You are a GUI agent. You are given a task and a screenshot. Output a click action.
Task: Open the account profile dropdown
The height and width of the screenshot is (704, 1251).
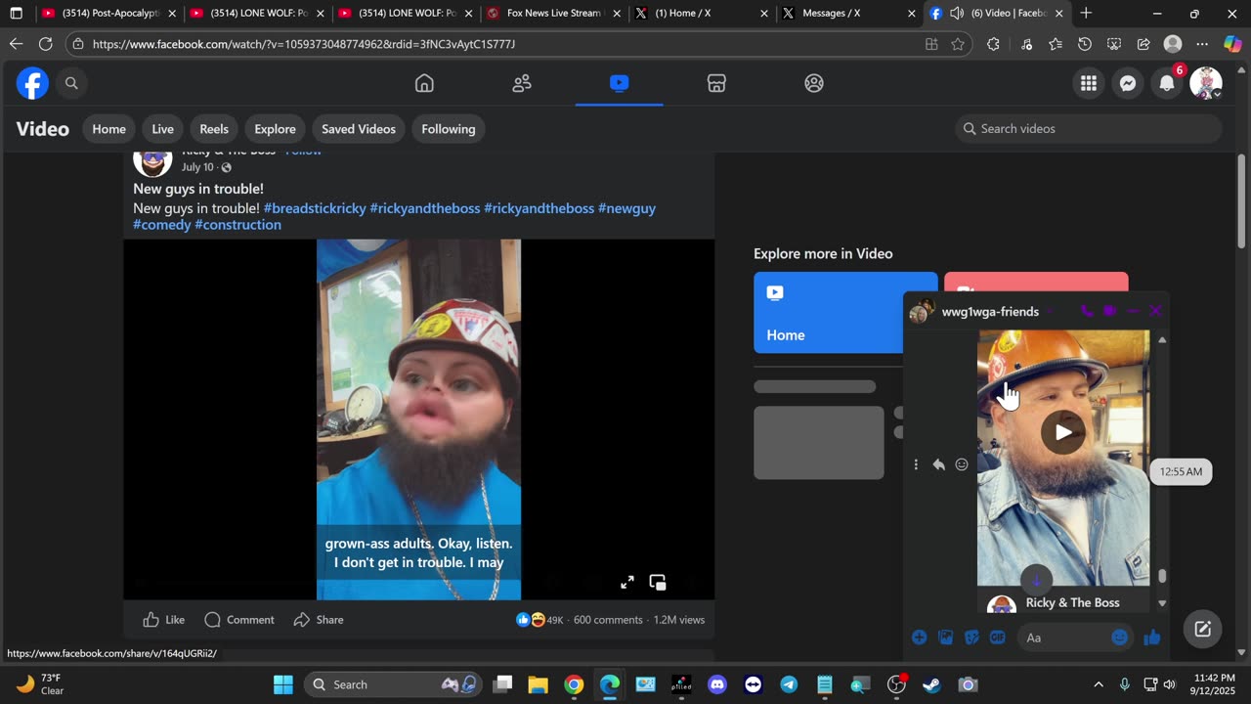tap(1206, 83)
